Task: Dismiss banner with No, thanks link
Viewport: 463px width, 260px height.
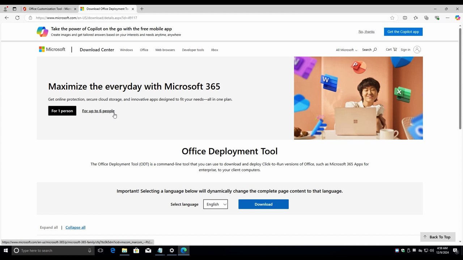Action: point(366,31)
